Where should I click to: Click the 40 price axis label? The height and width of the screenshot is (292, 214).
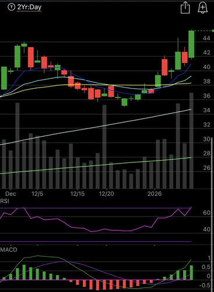(206, 67)
